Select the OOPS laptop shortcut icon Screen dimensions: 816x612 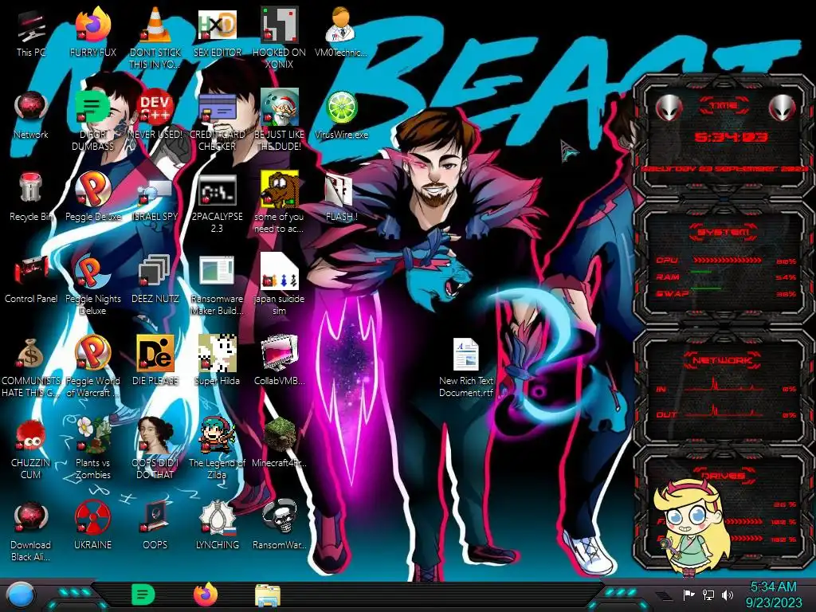(155, 517)
